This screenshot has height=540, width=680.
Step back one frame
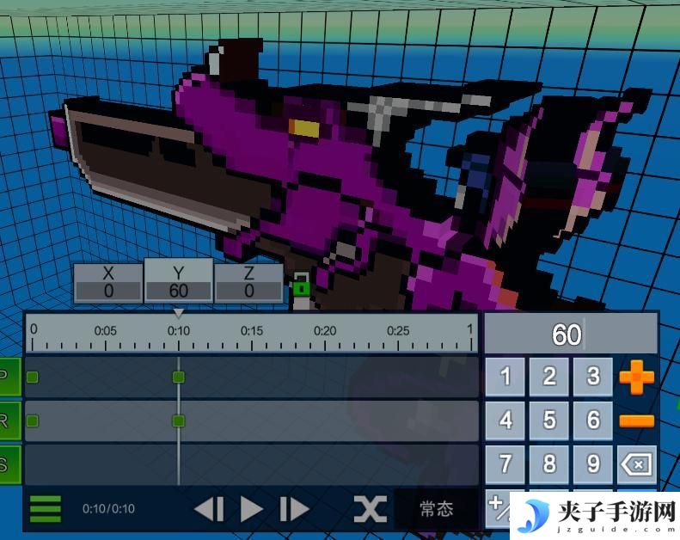[x=210, y=509]
